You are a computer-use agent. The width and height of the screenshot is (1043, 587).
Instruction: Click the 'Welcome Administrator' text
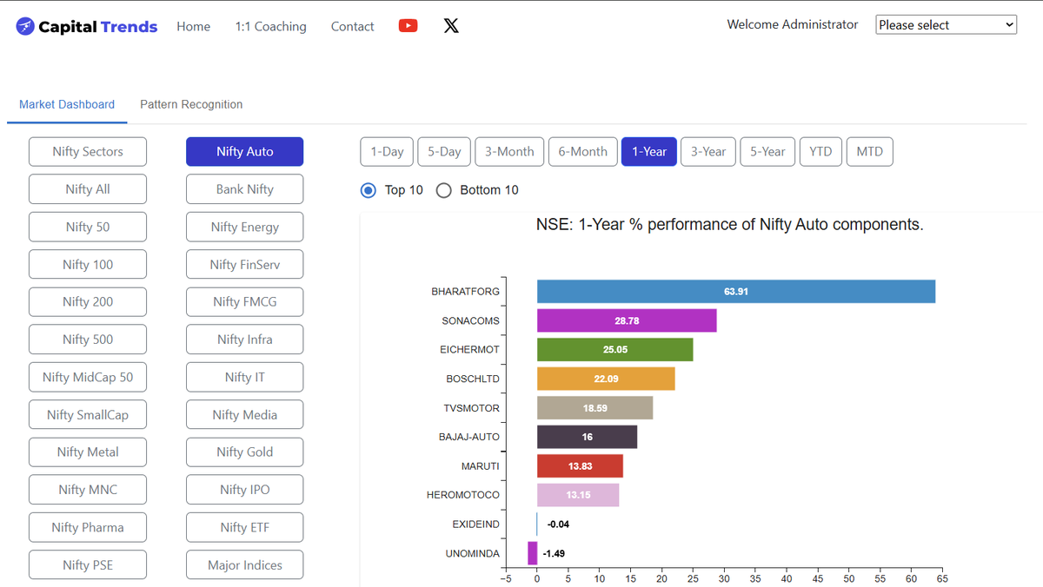pyautogui.click(x=793, y=24)
